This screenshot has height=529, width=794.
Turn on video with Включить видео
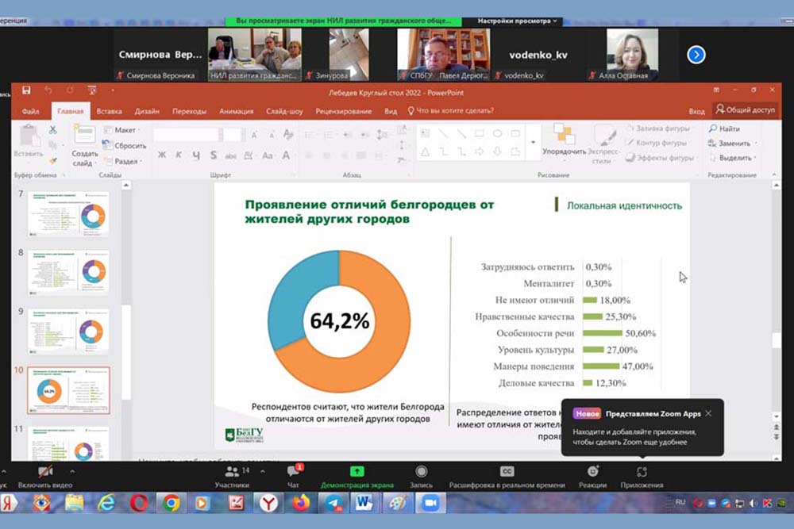click(x=45, y=477)
